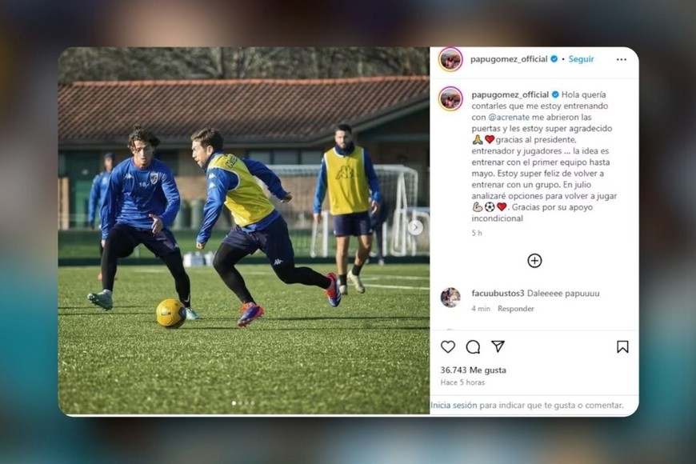Share the post with the paper plane icon

tap(498, 346)
